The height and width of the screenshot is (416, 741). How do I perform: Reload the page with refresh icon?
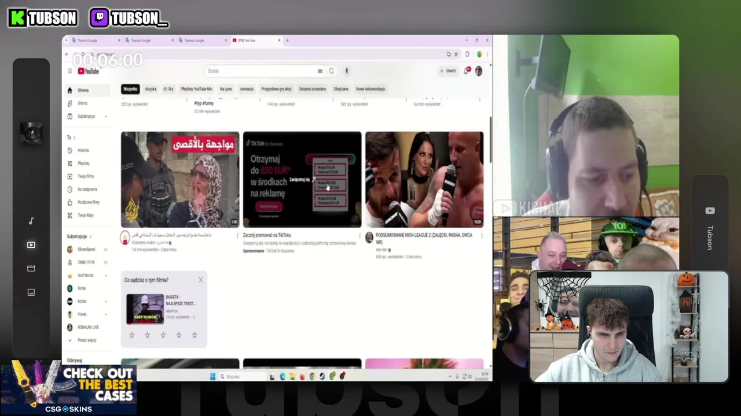82,54
